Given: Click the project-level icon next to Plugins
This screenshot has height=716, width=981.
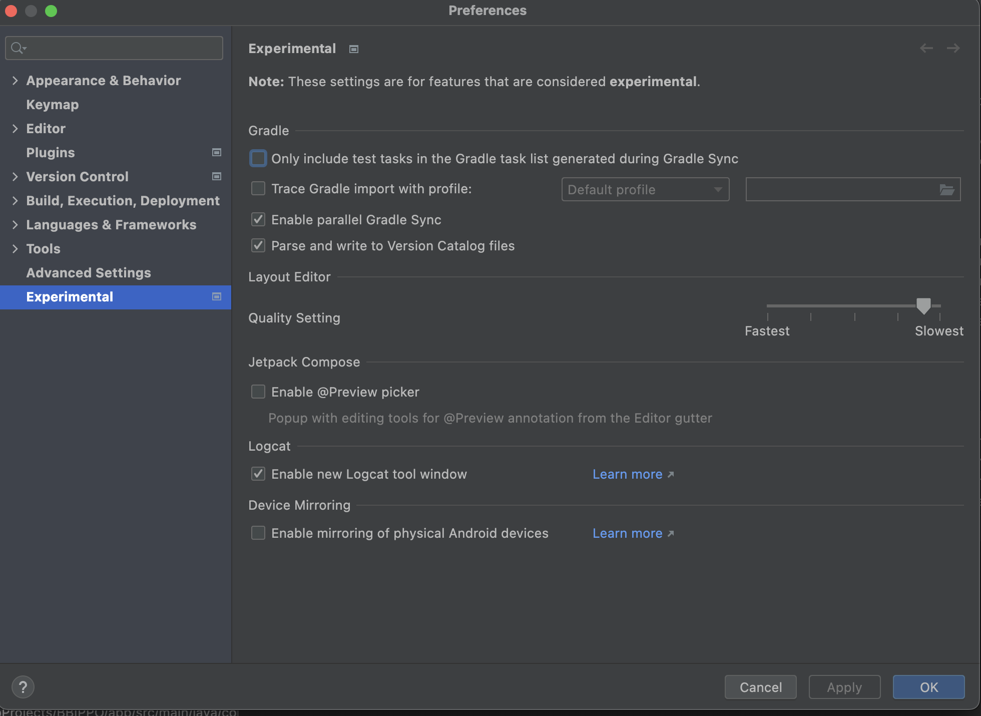Looking at the screenshot, I should (x=217, y=152).
